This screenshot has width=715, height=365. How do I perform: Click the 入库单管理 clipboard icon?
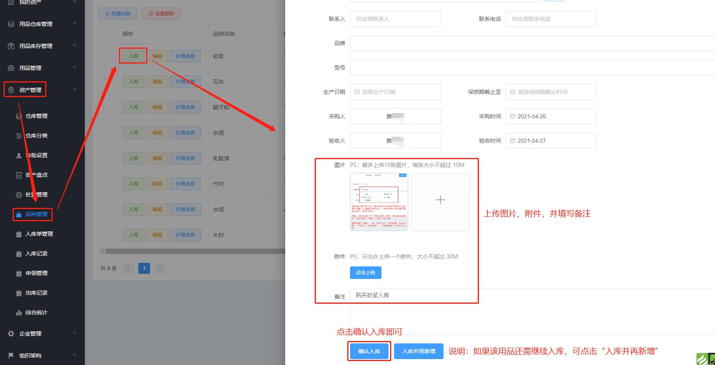(18, 234)
